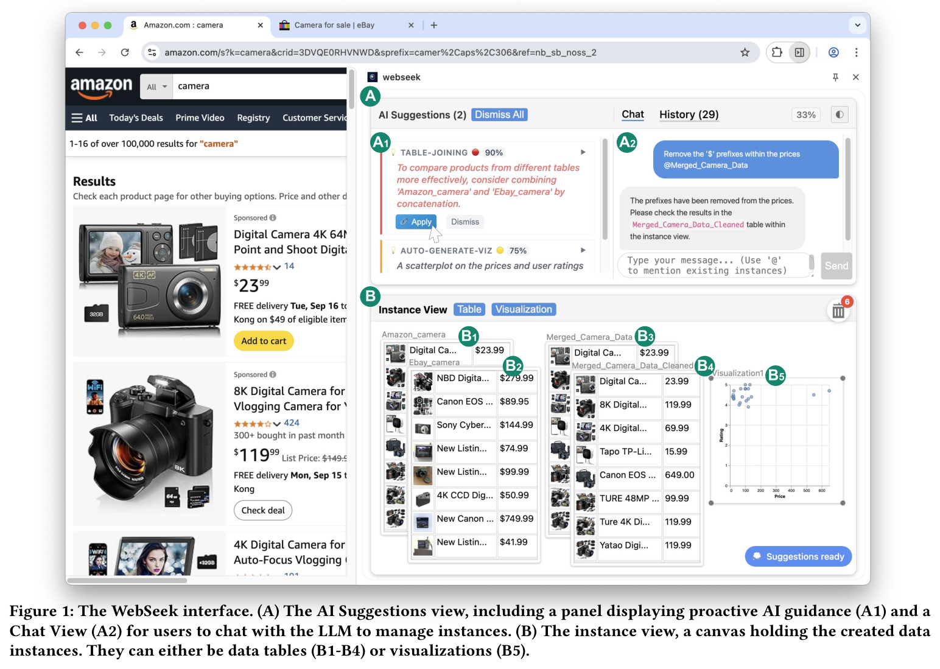This screenshot has width=940, height=669.
Task: Dismiss the table-joining suggestion
Action: pos(465,222)
